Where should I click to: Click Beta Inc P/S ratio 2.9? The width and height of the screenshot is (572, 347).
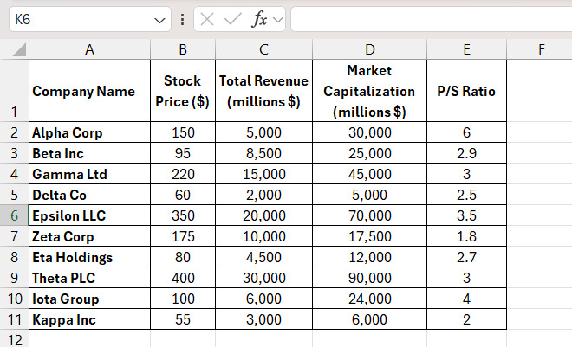pyautogui.click(x=466, y=153)
